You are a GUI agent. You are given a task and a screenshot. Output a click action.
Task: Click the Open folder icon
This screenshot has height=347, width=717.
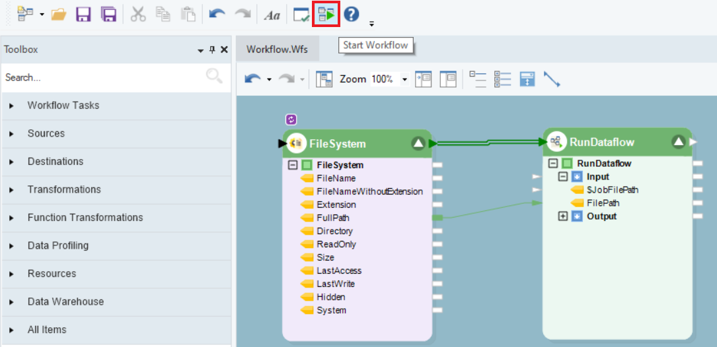pos(58,15)
